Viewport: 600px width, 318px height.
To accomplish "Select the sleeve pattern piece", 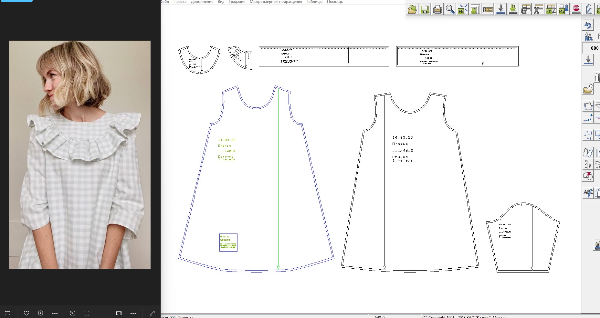I will (523, 238).
